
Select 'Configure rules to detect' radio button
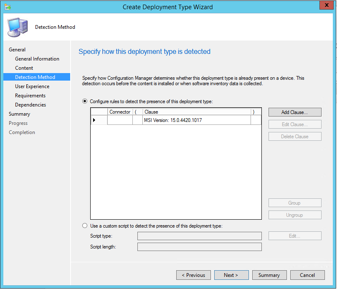coord(85,101)
